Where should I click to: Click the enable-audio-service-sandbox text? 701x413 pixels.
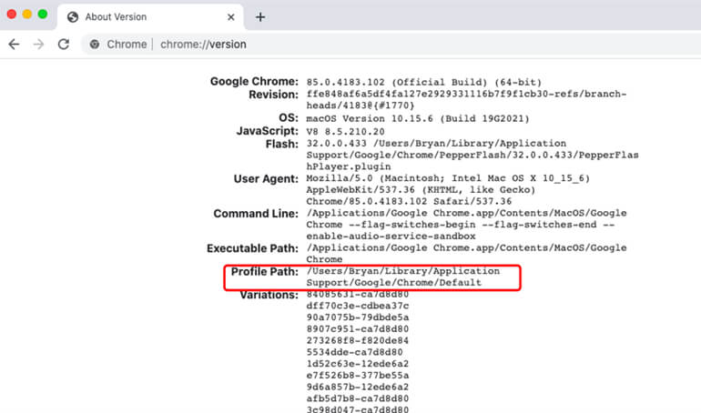click(x=391, y=237)
